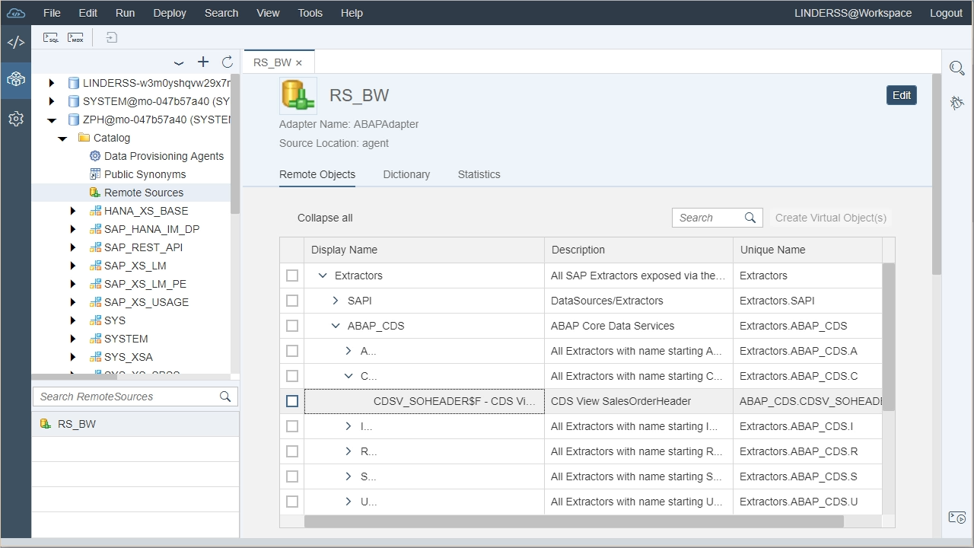Click the Edit button for RS_BW
974x548 pixels.
point(901,95)
